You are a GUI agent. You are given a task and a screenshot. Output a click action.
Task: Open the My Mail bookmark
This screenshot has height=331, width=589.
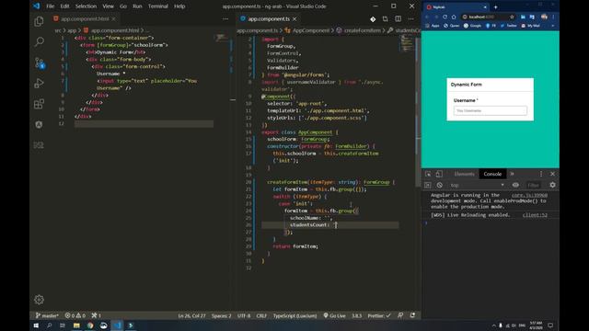tap(530, 26)
